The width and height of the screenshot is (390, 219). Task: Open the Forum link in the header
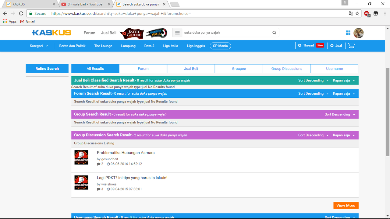click(90, 33)
